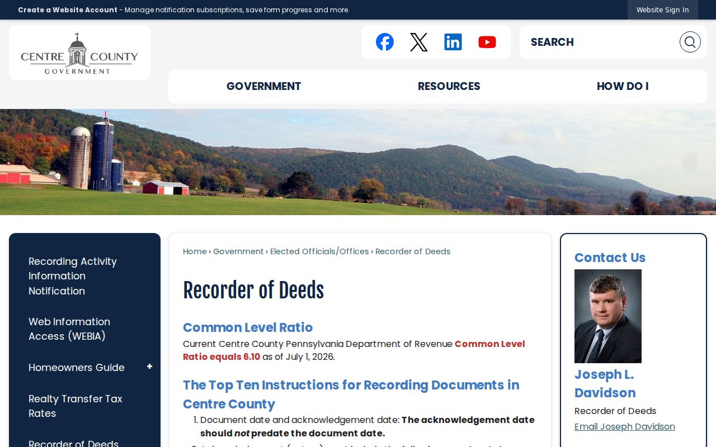
Task: Go to Home breadcrumb
Action: point(195,251)
